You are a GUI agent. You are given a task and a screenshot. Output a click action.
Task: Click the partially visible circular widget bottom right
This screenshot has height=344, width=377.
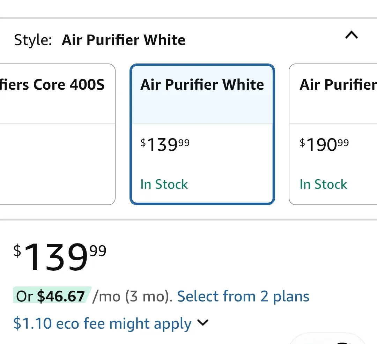tap(328, 340)
